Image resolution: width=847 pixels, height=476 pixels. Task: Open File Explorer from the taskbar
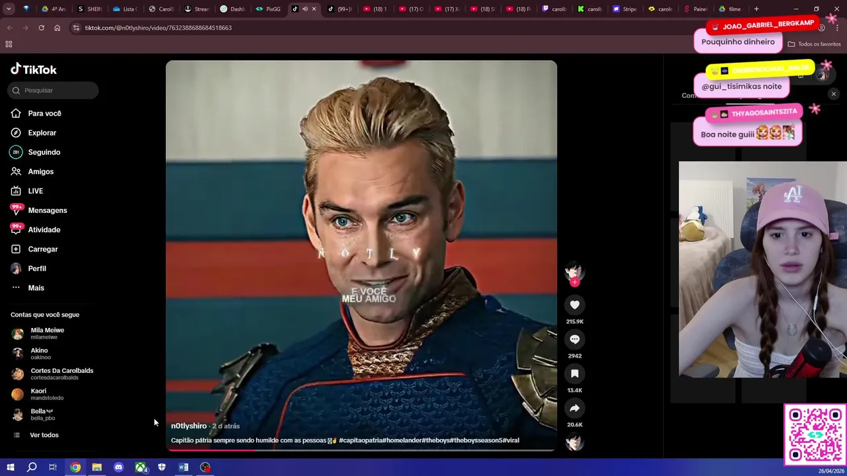point(97,467)
